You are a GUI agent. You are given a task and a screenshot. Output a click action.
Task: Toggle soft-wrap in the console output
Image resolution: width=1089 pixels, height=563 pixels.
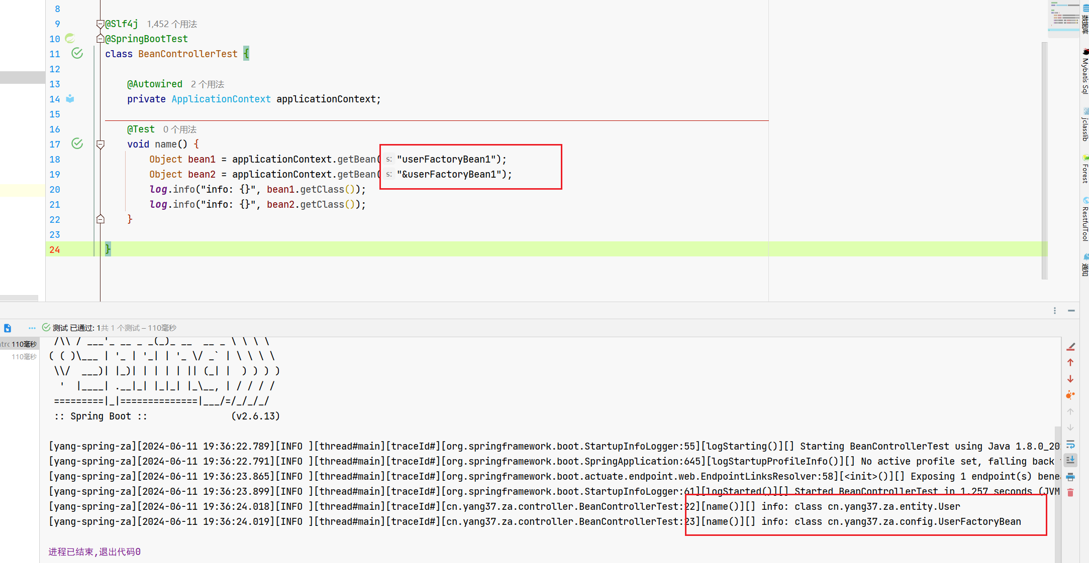pyautogui.click(x=1070, y=444)
